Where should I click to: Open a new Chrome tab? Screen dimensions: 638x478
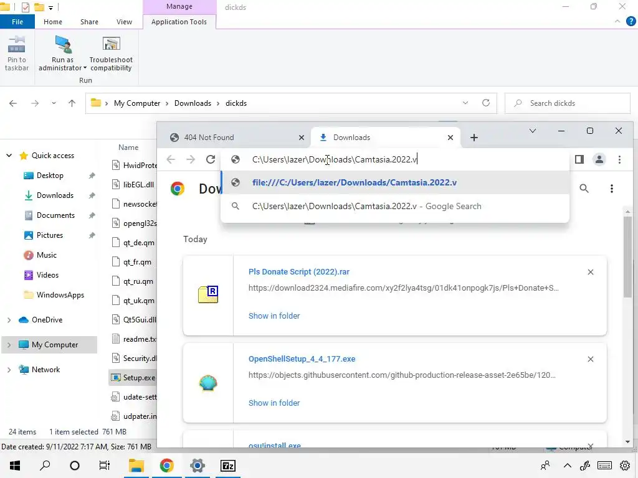pyautogui.click(x=474, y=138)
